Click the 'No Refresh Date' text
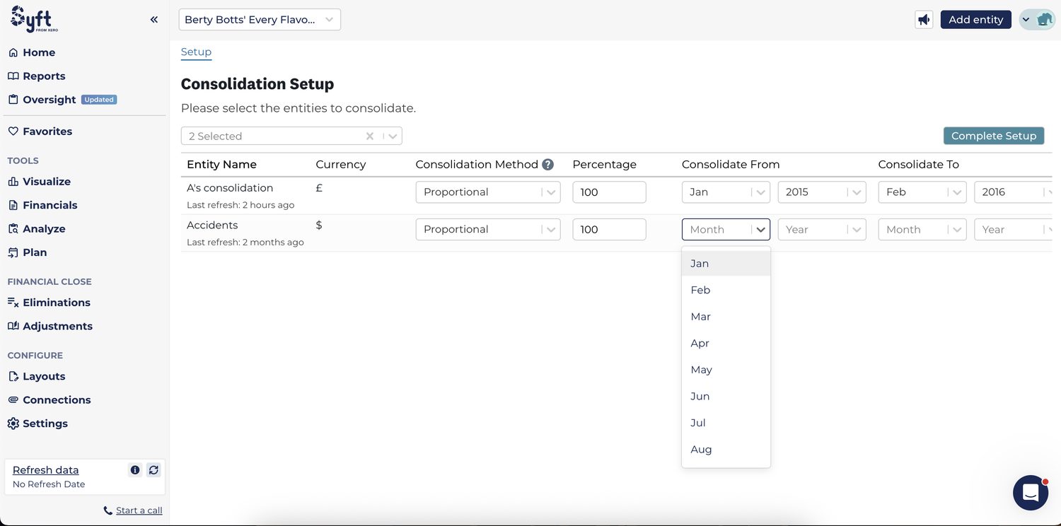1061x526 pixels. tap(49, 484)
